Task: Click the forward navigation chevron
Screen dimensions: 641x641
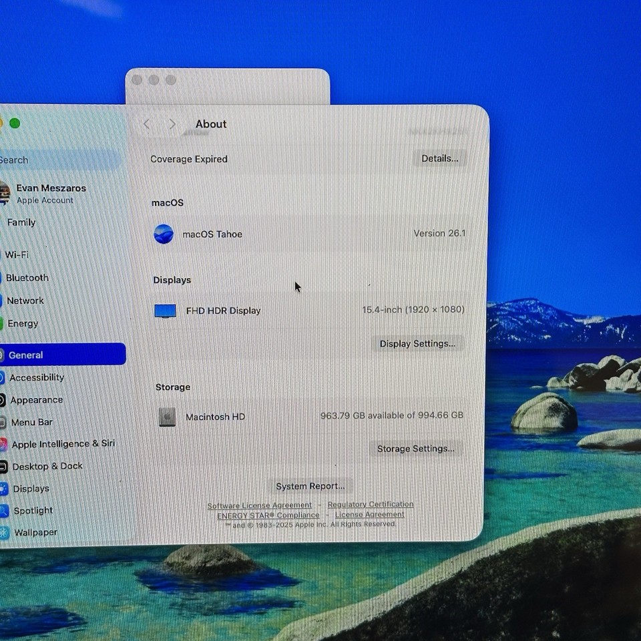Action: pyautogui.click(x=172, y=124)
